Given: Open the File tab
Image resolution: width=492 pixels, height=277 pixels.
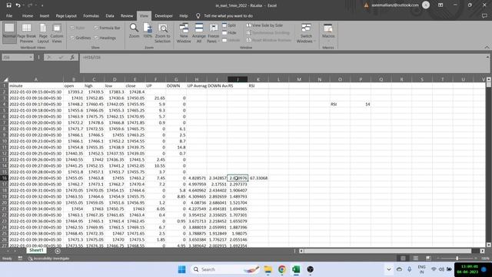Looking at the screenshot, I should click(9, 15).
